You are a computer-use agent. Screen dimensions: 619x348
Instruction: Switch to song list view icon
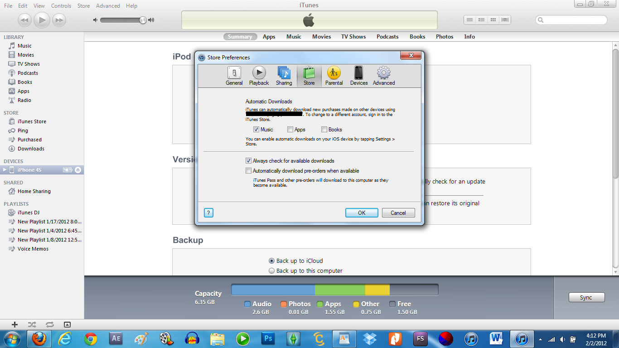pos(470,20)
